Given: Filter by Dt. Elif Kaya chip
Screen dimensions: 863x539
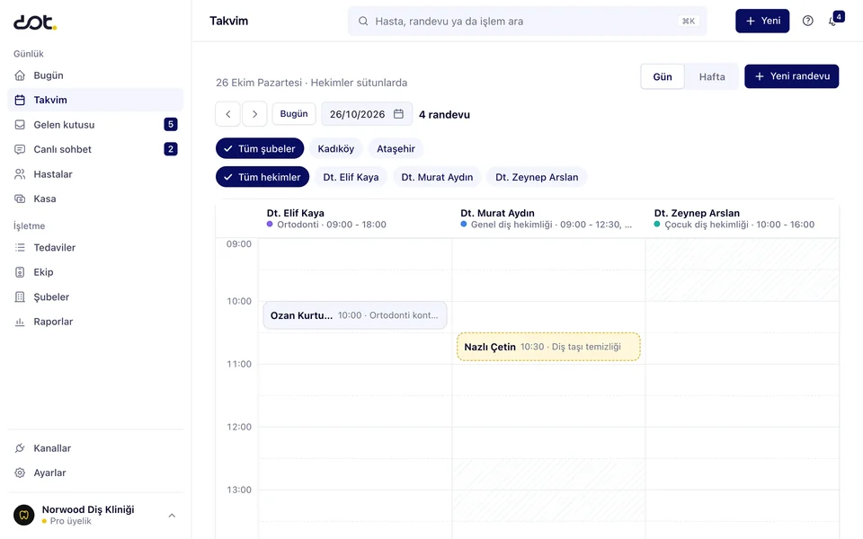Looking at the screenshot, I should [351, 177].
